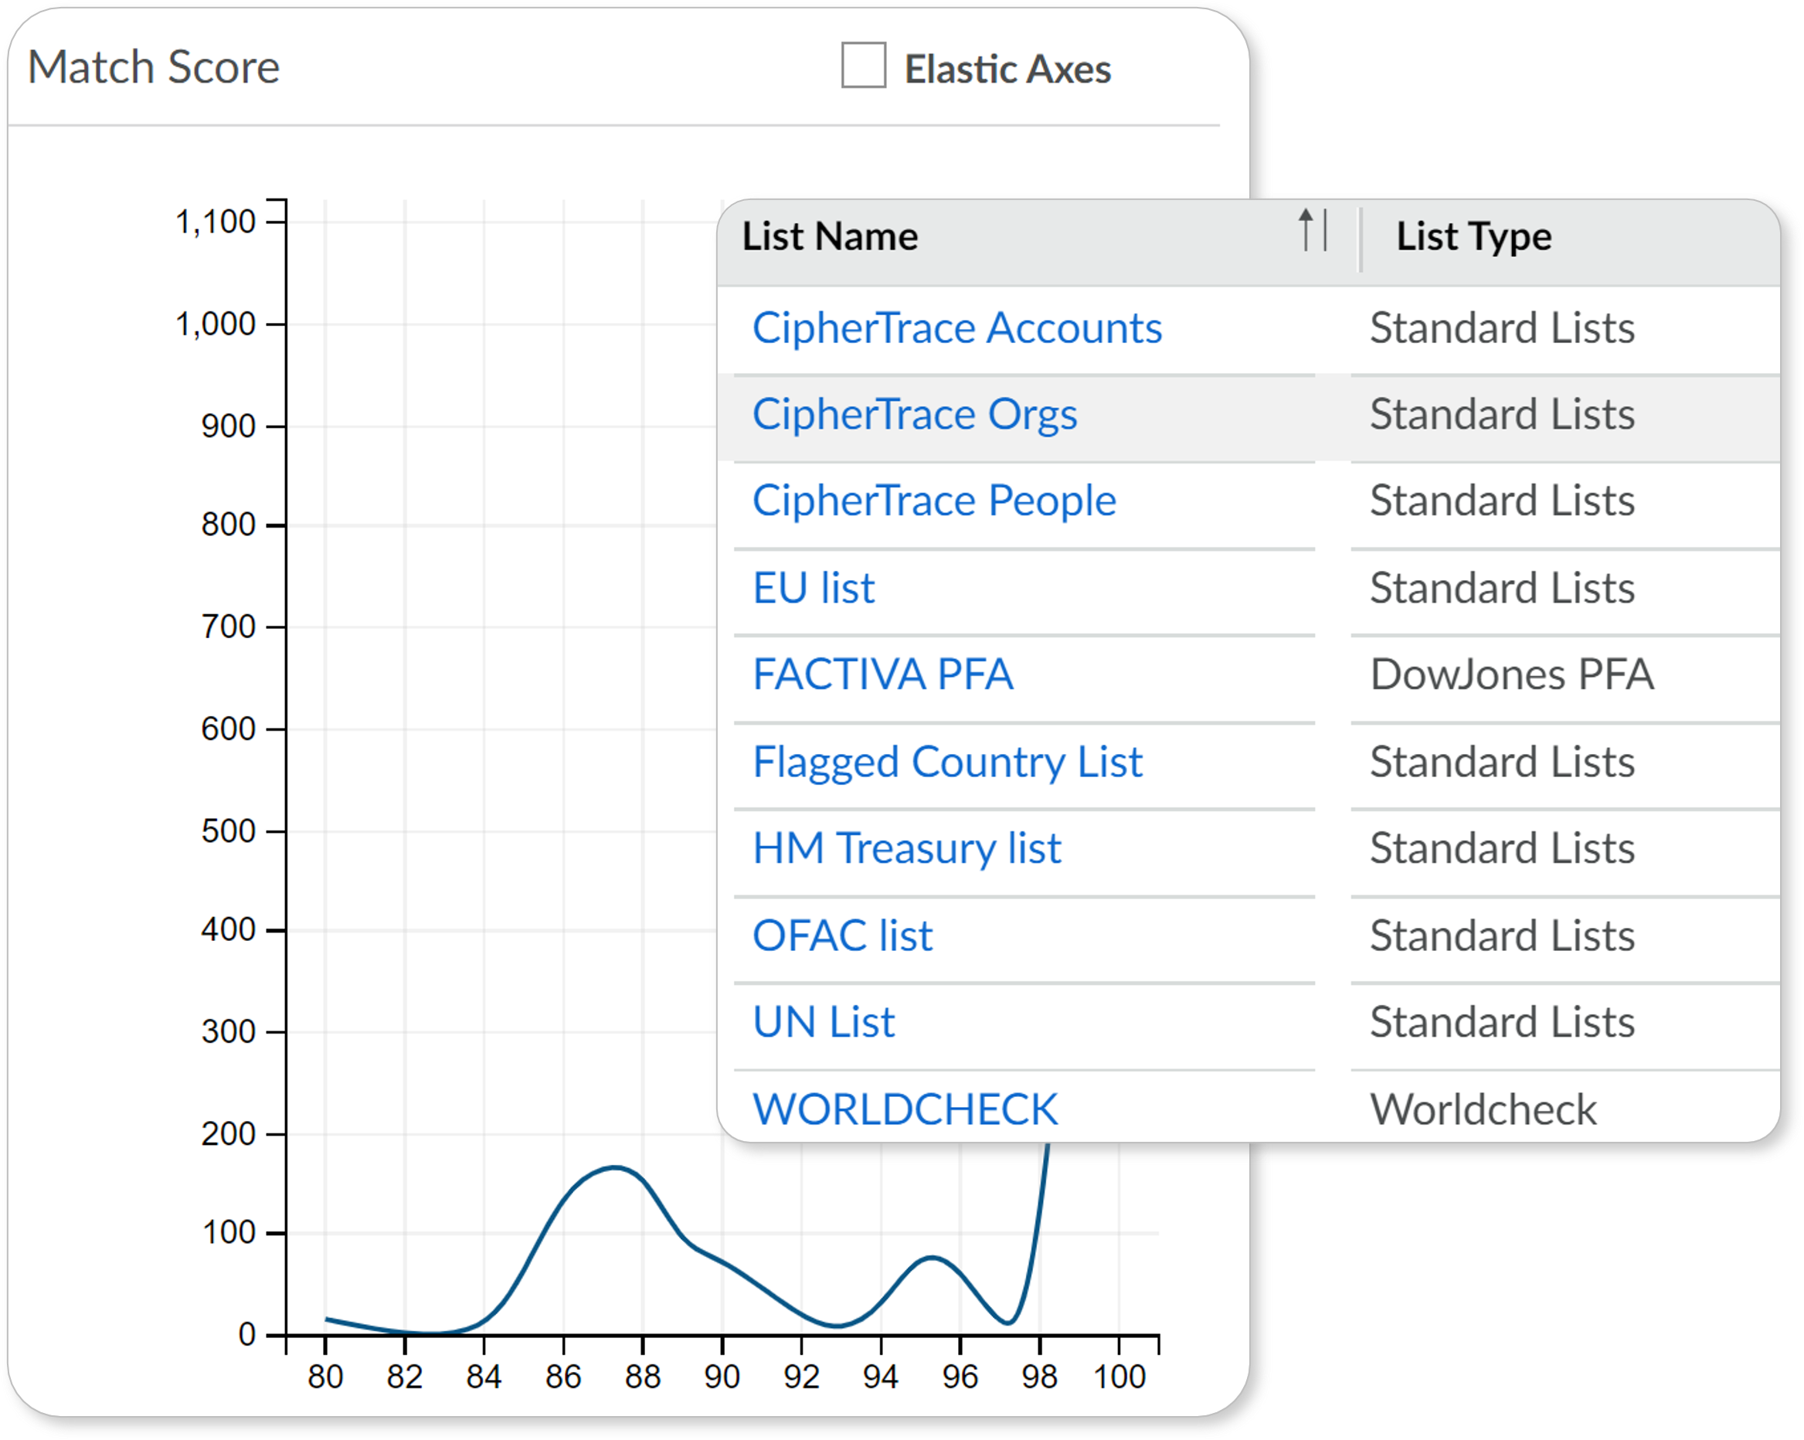
Task: Click the chart curve peak near score 87
Action: [x=615, y=1167]
